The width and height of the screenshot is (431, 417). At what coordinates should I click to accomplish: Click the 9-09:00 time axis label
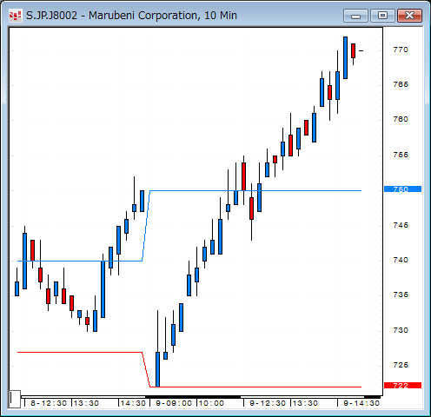tap(174, 403)
